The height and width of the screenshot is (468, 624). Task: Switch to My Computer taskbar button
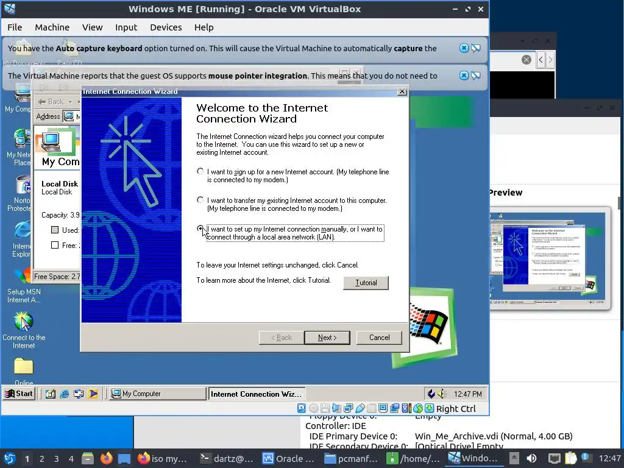158,394
